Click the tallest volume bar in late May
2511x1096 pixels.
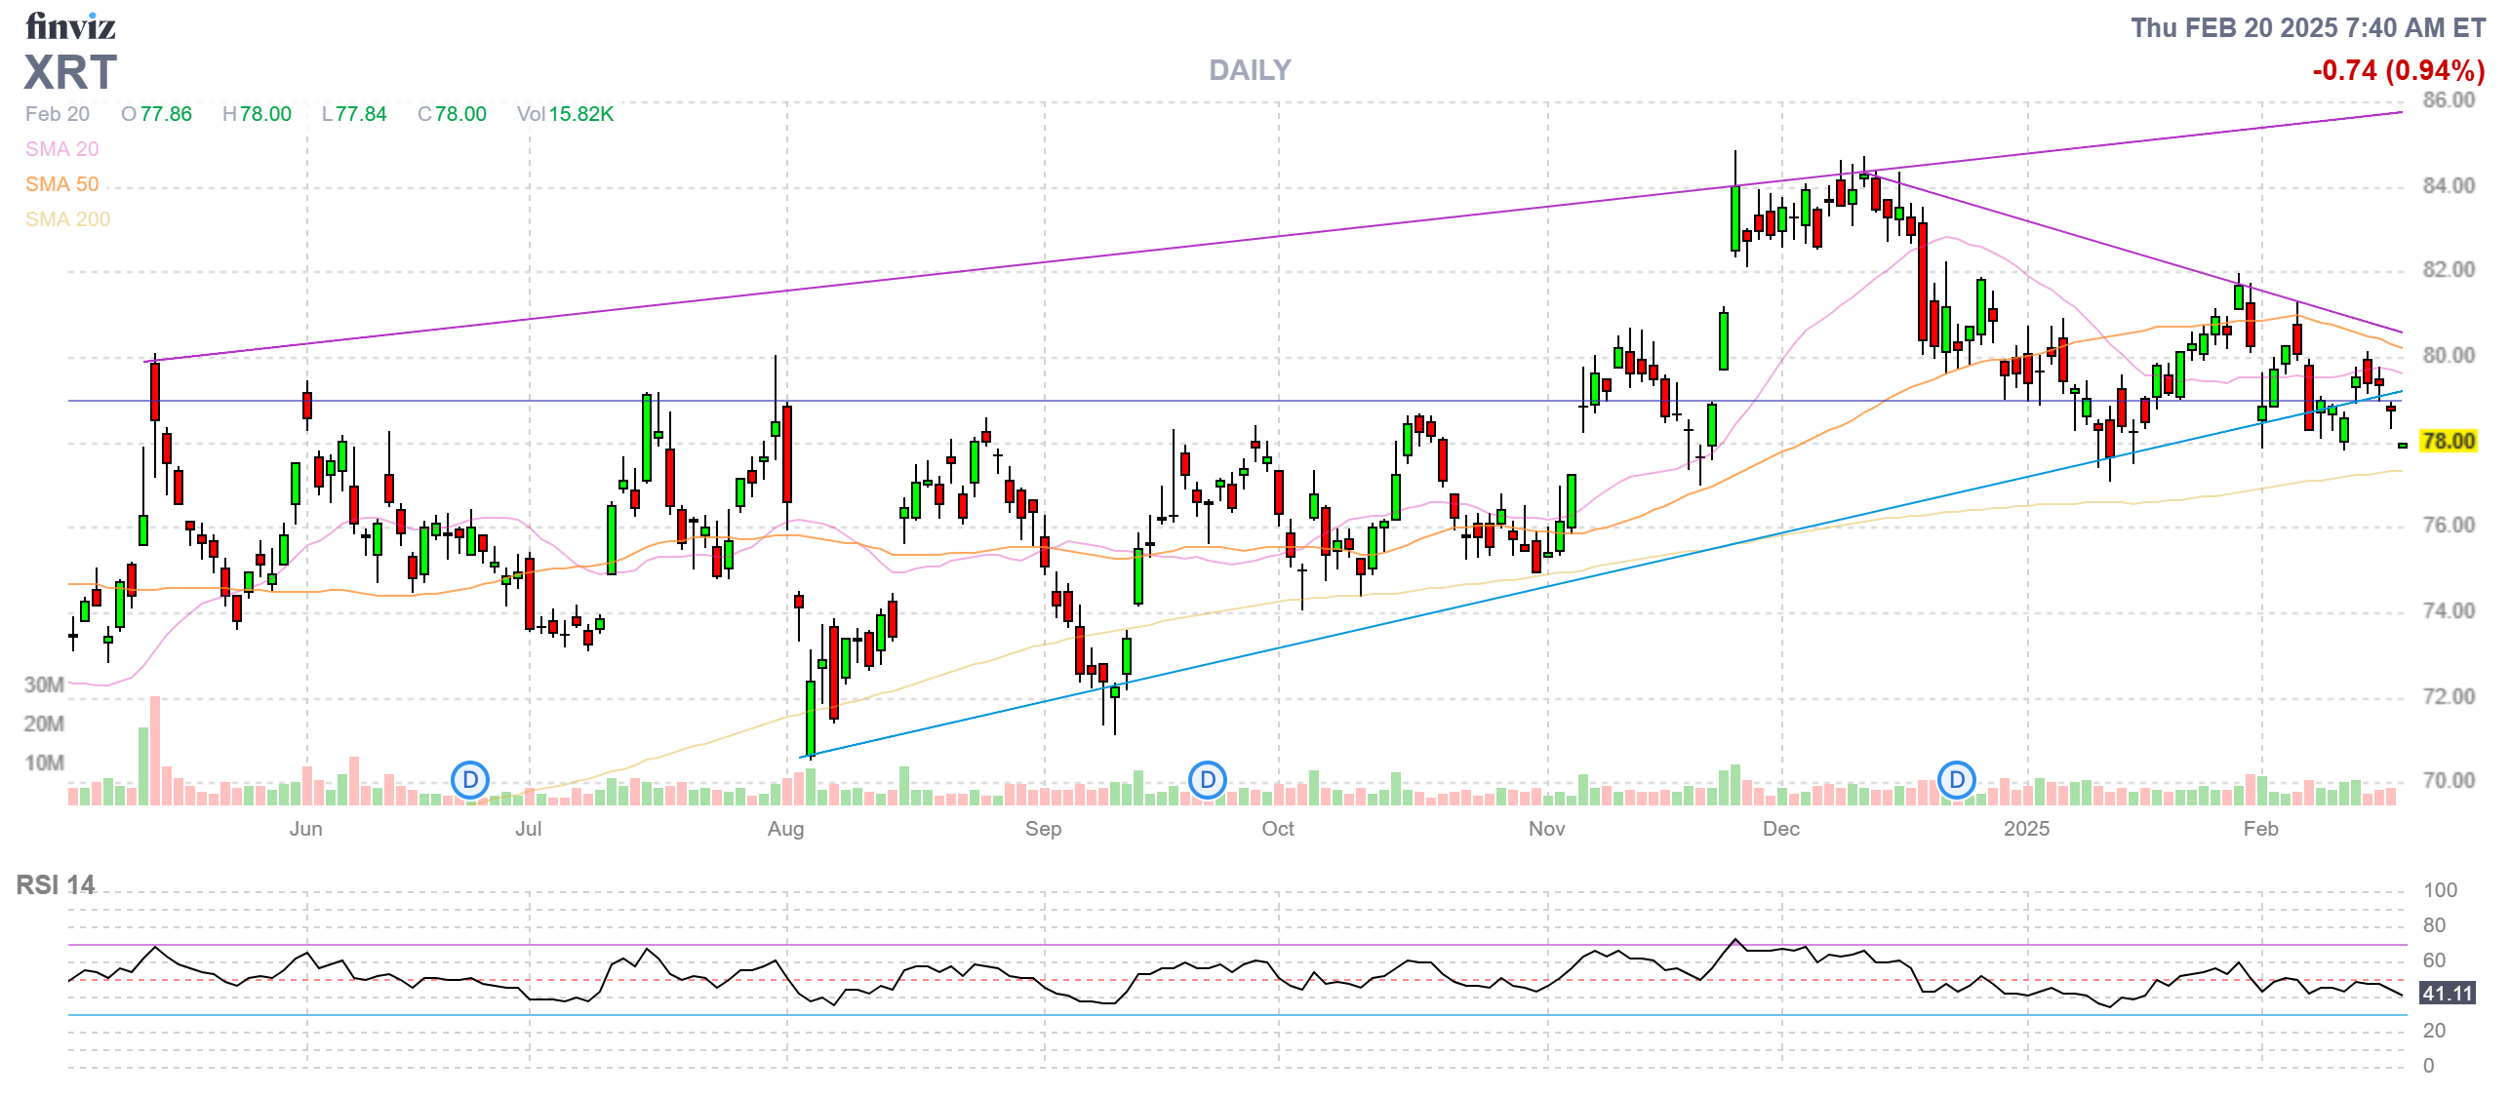pos(154,749)
